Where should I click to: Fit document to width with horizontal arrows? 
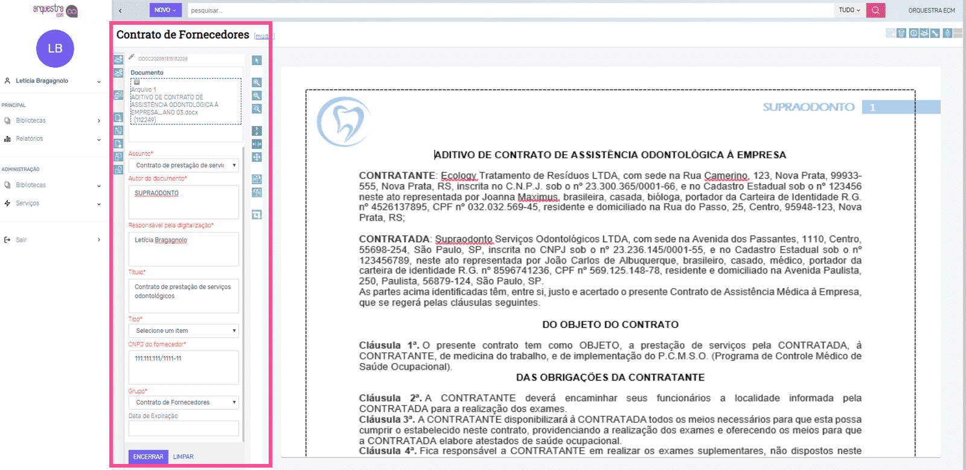click(x=257, y=144)
